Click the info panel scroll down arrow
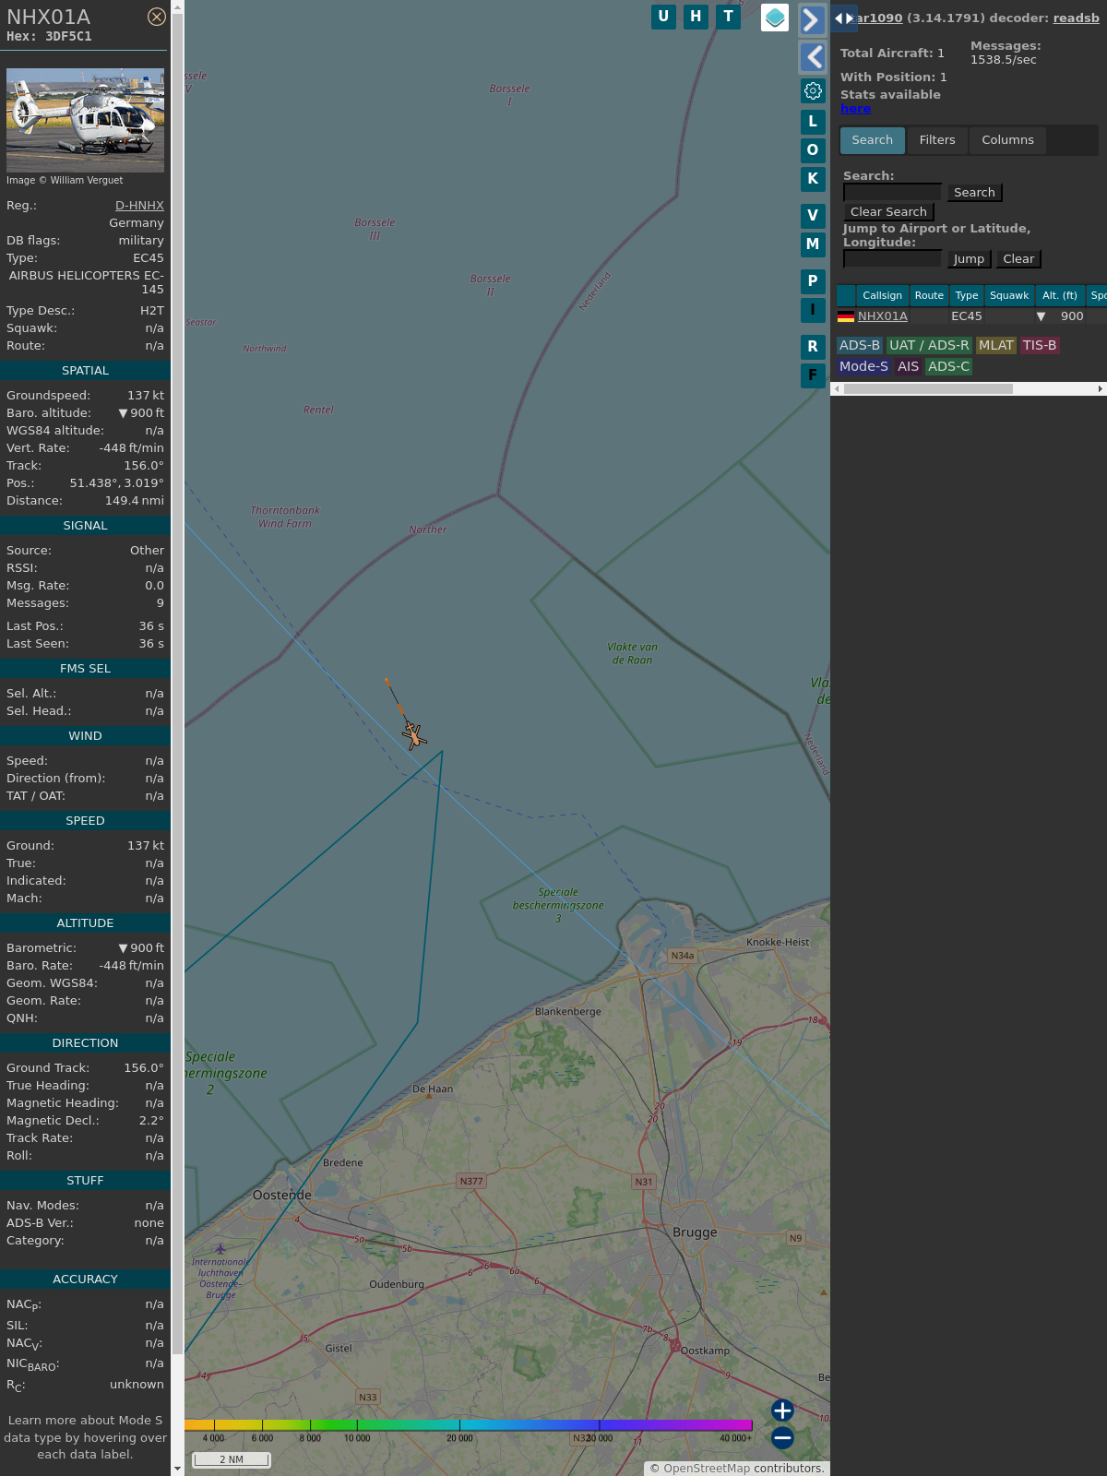The width and height of the screenshot is (1107, 1476). pos(177,1468)
